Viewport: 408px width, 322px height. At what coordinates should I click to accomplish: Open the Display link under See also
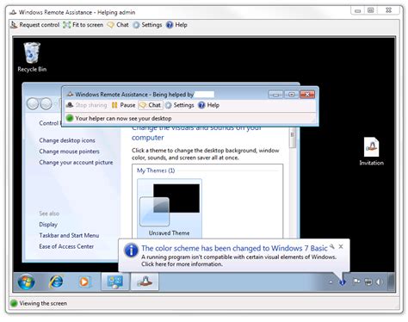[x=48, y=225]
